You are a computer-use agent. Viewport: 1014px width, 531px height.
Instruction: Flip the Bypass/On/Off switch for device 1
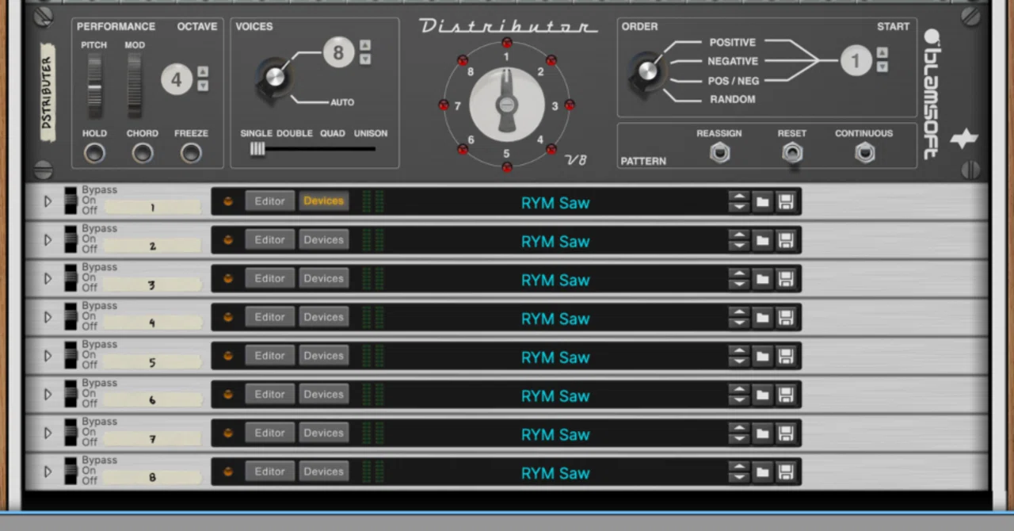click(71, 201)
